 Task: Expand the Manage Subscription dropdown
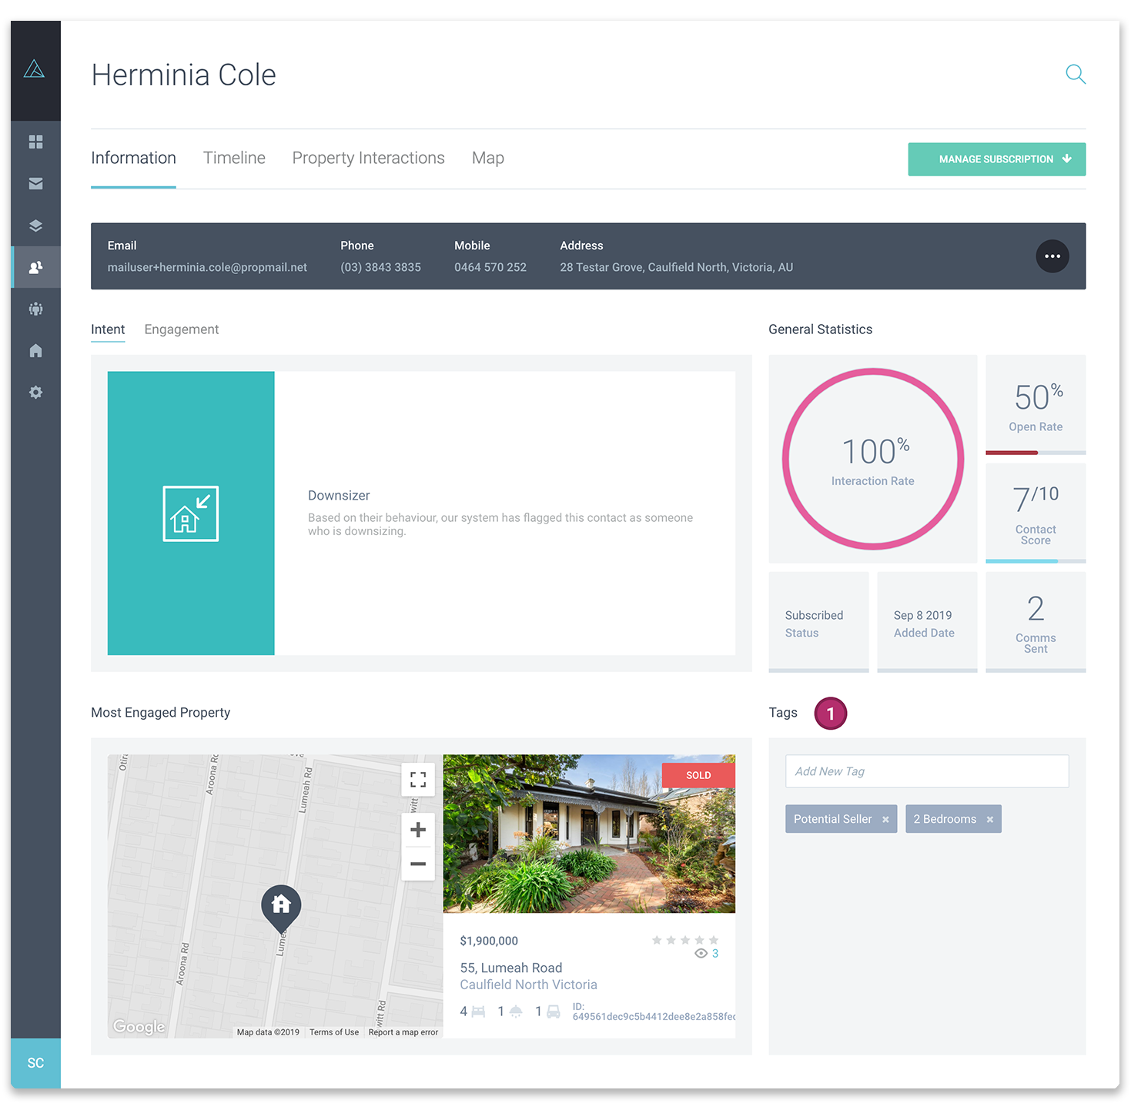coord(997,159)
